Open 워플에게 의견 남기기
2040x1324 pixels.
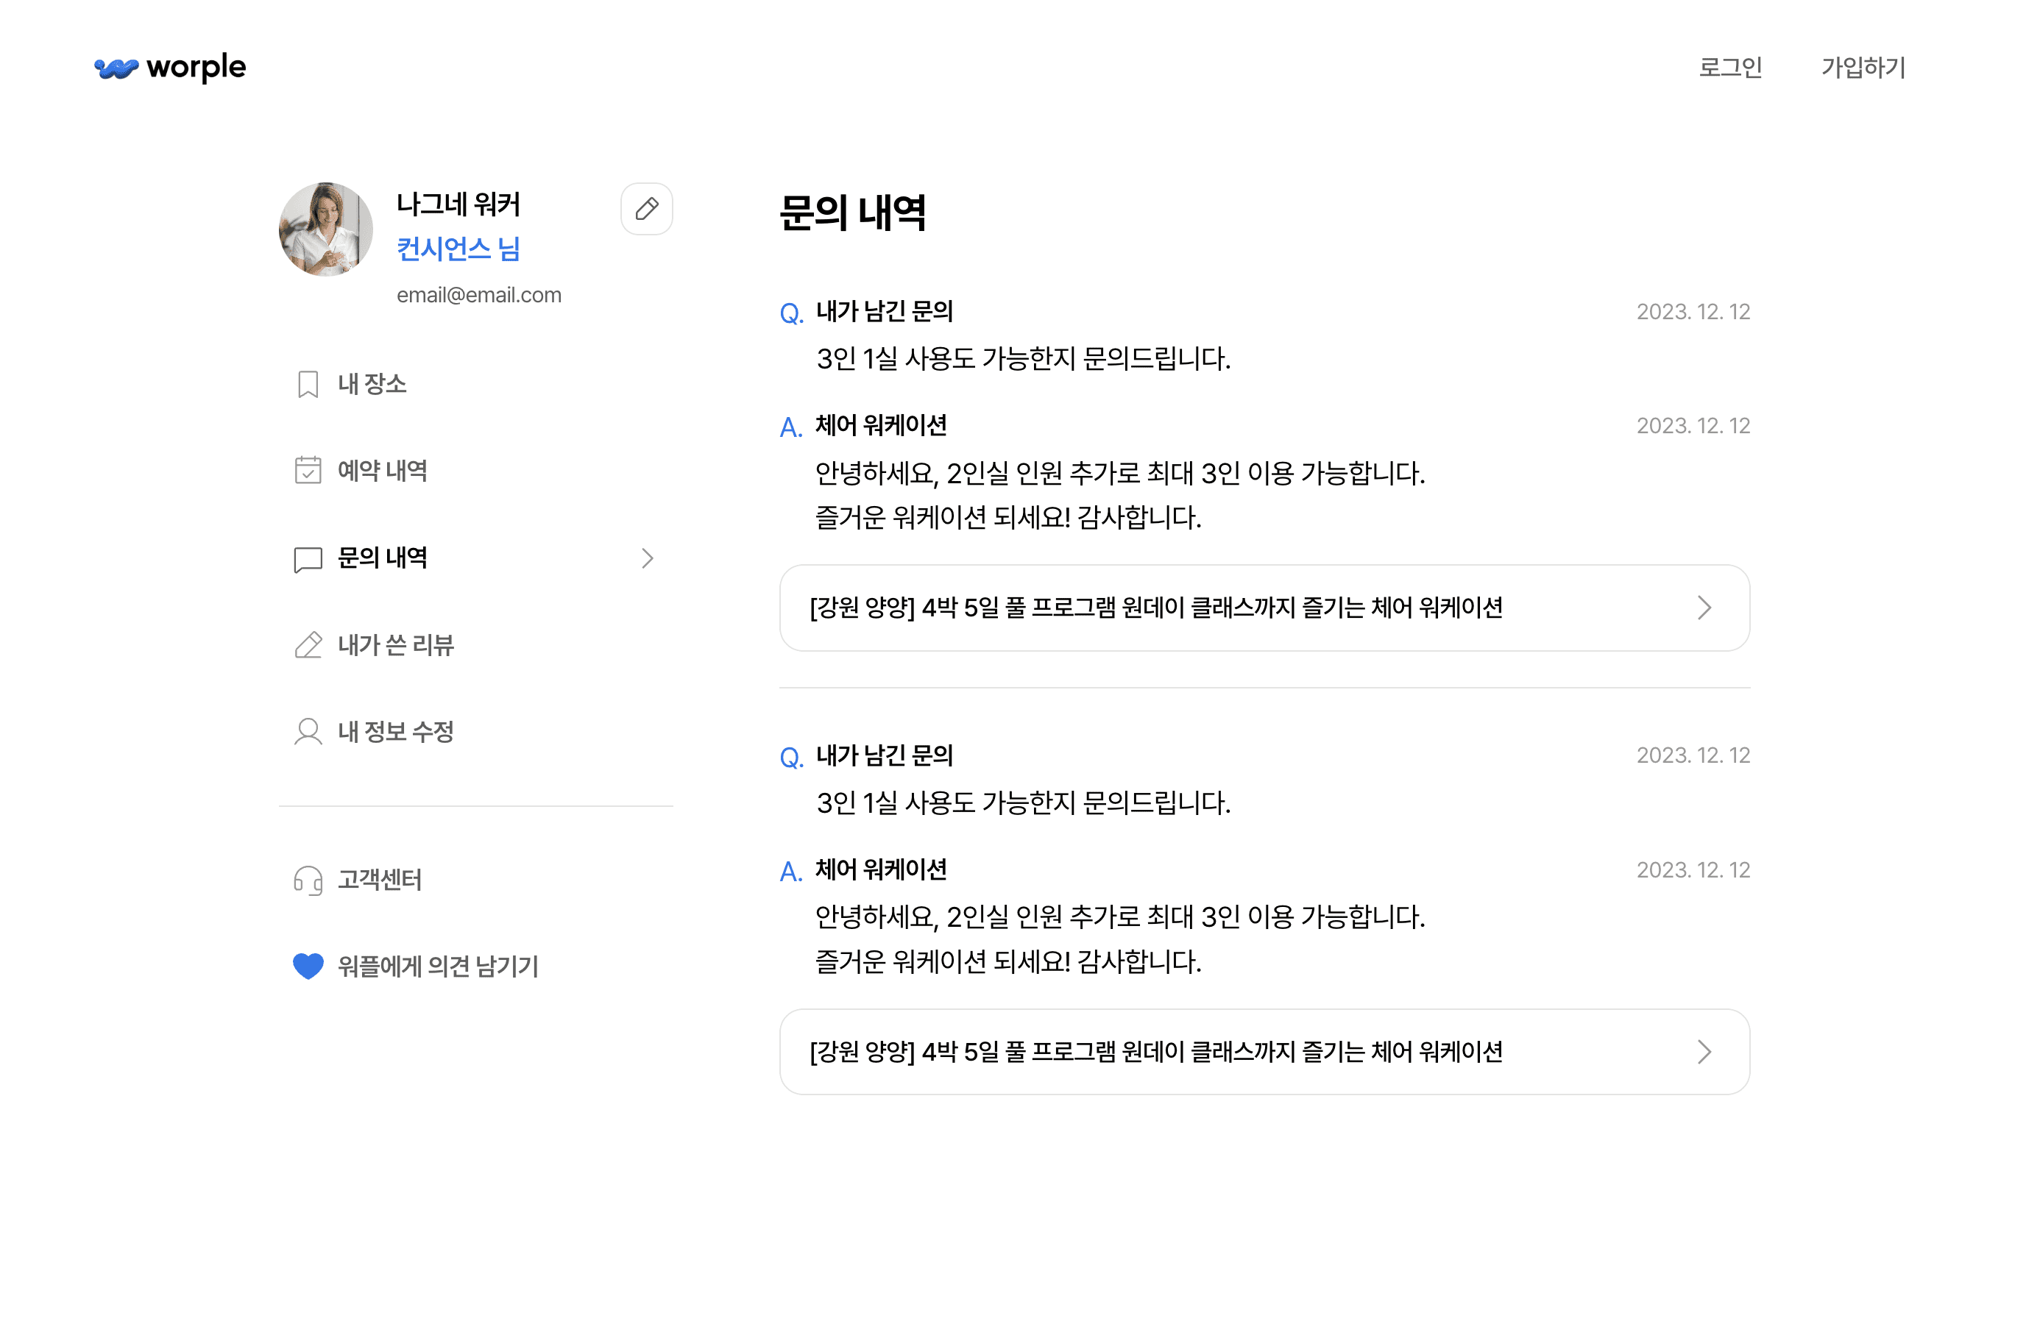click(437, 967)
